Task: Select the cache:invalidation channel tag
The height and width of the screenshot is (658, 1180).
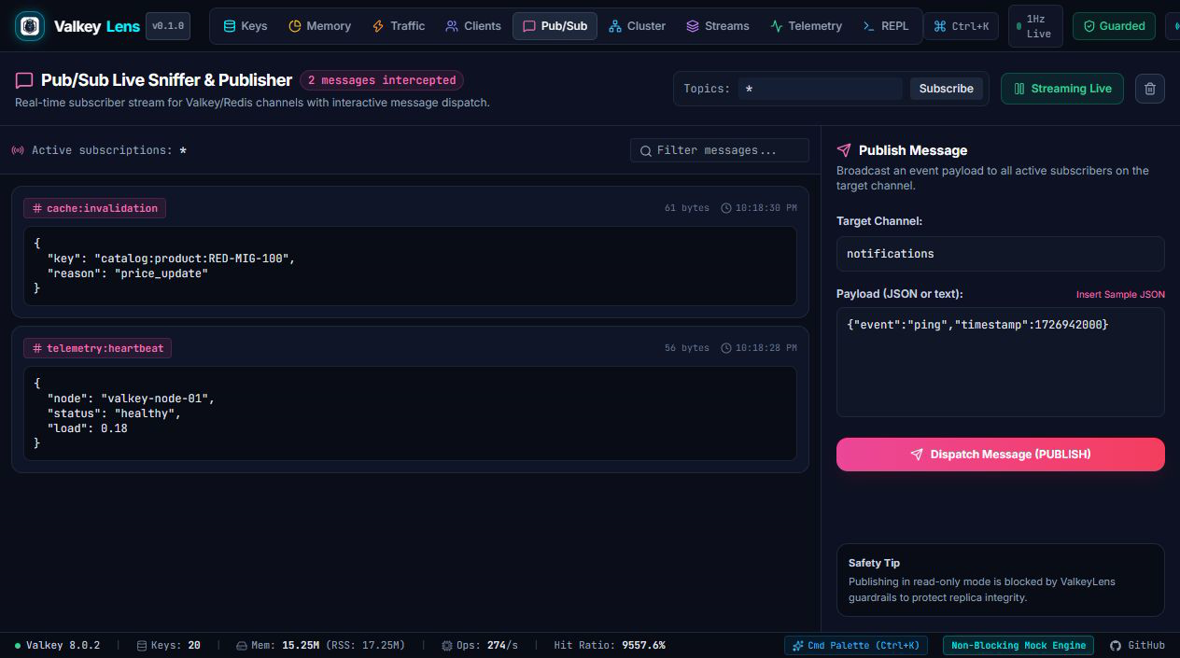Action: (94, 208)
